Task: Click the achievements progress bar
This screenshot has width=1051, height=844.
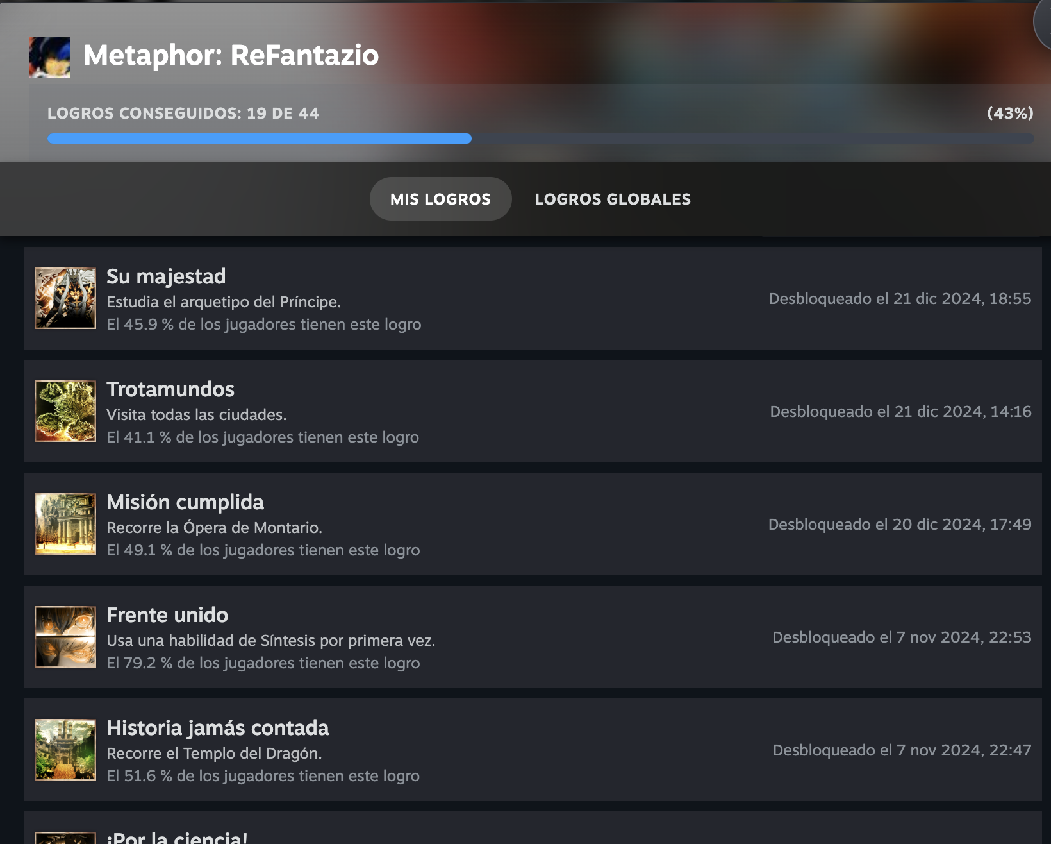Action: pos(540,139)
